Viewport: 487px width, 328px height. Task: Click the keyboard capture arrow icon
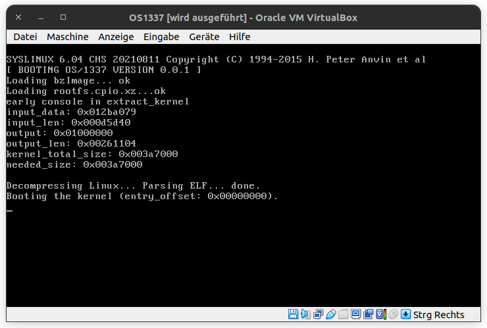coord(405,314)
